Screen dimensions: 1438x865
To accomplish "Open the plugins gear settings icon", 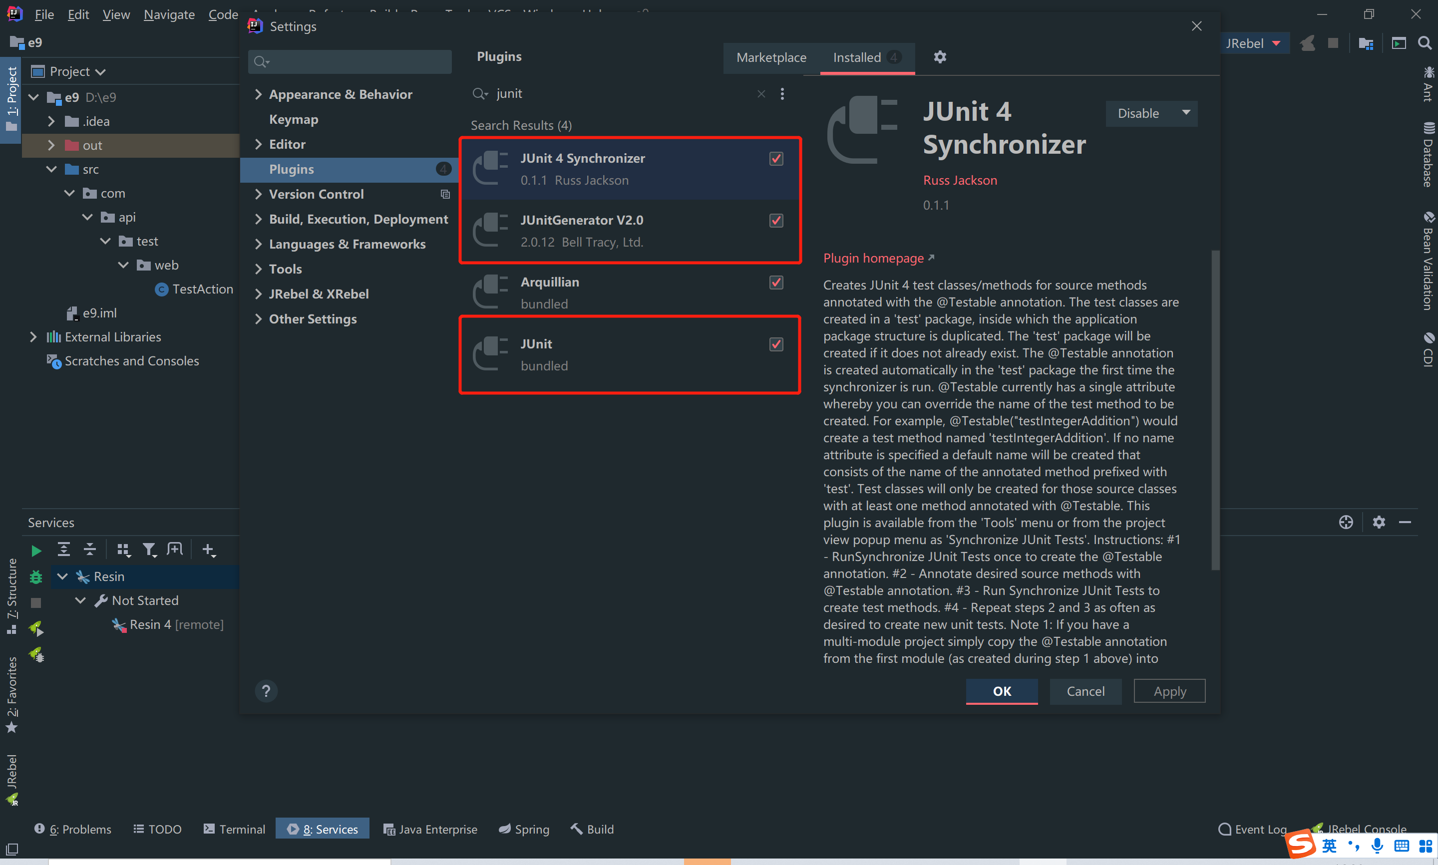I will click(x=940, y=57).
